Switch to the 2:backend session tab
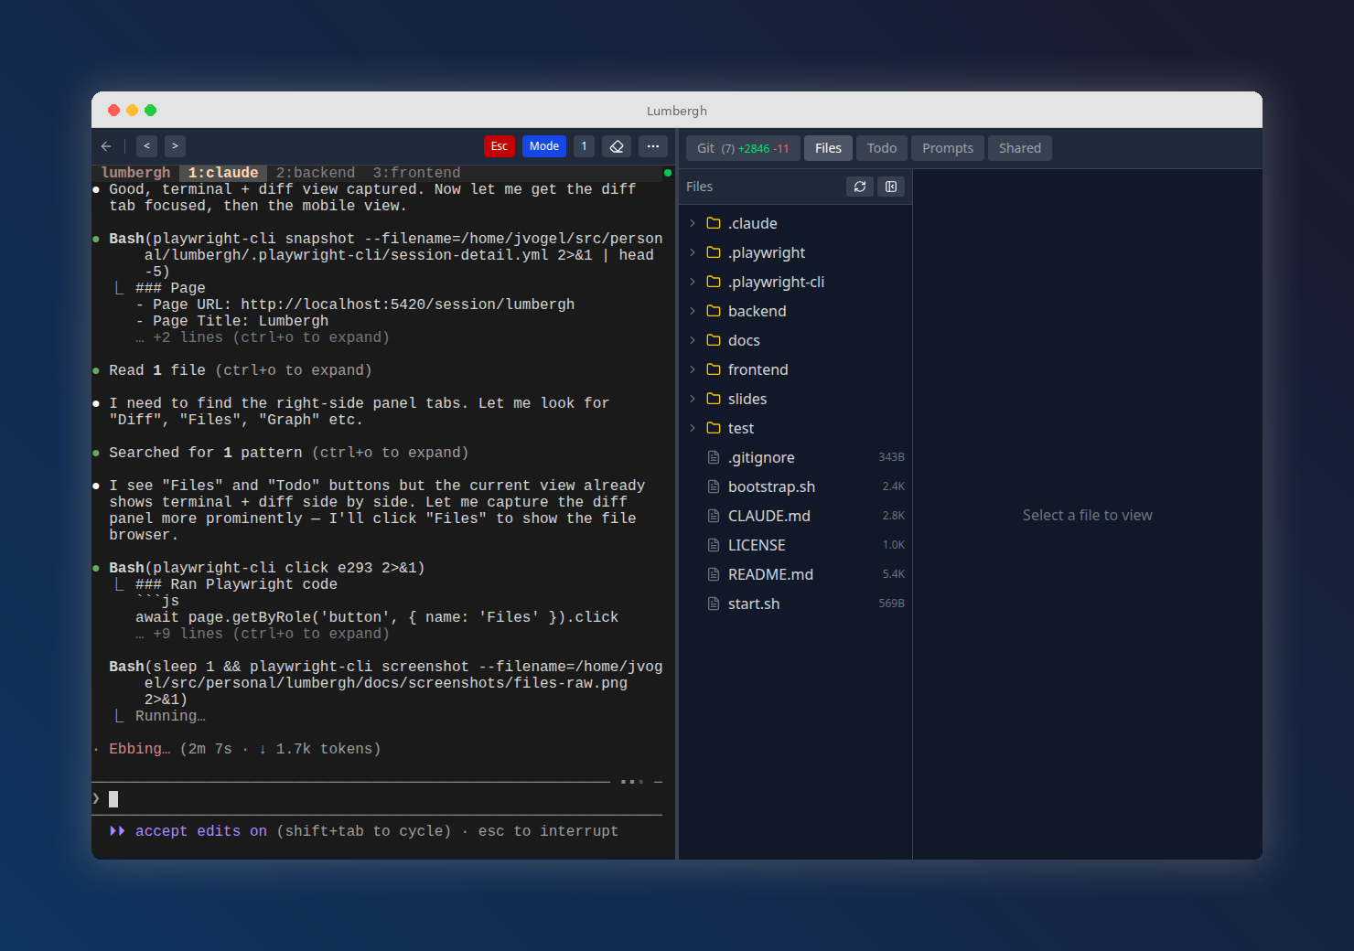1354x951 pixels. pos(315,172)
